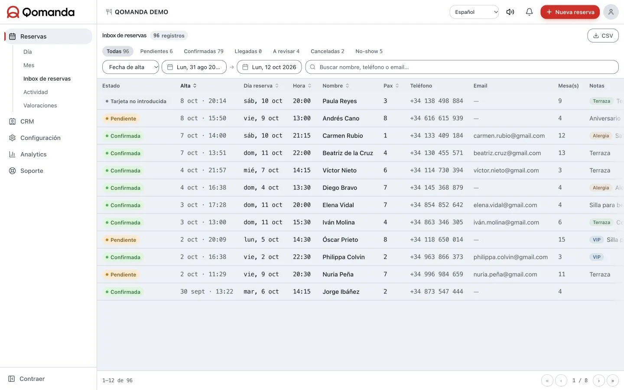Select Philippa Colvin's reservation name

tap(344, 257)
